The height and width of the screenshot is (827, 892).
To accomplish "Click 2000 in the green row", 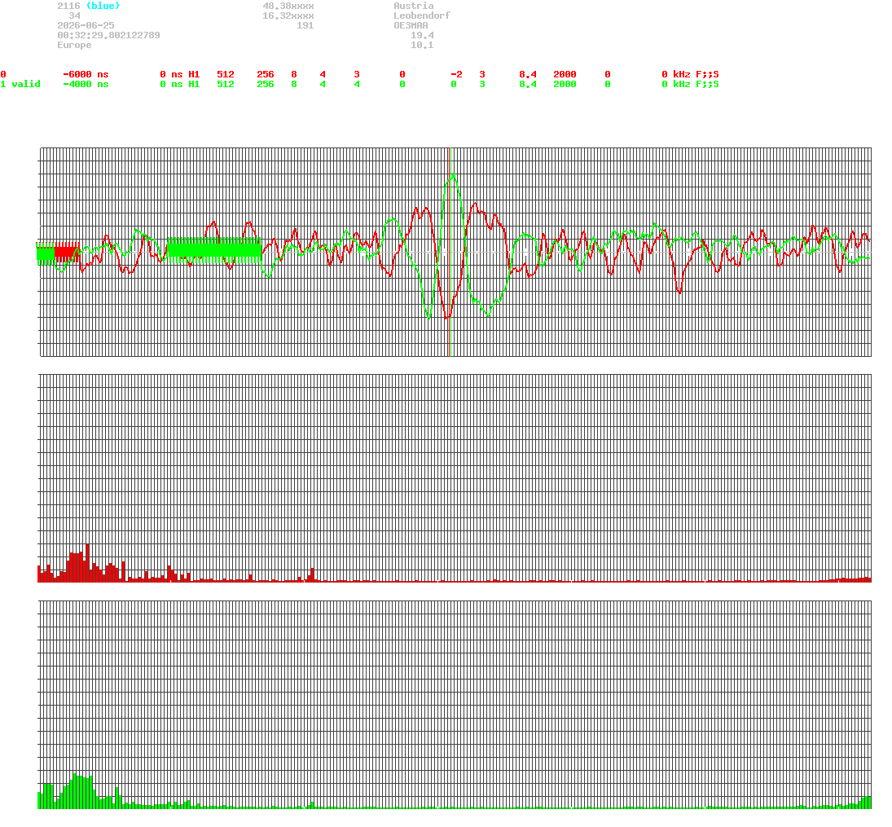I will (x=565, y=84).
